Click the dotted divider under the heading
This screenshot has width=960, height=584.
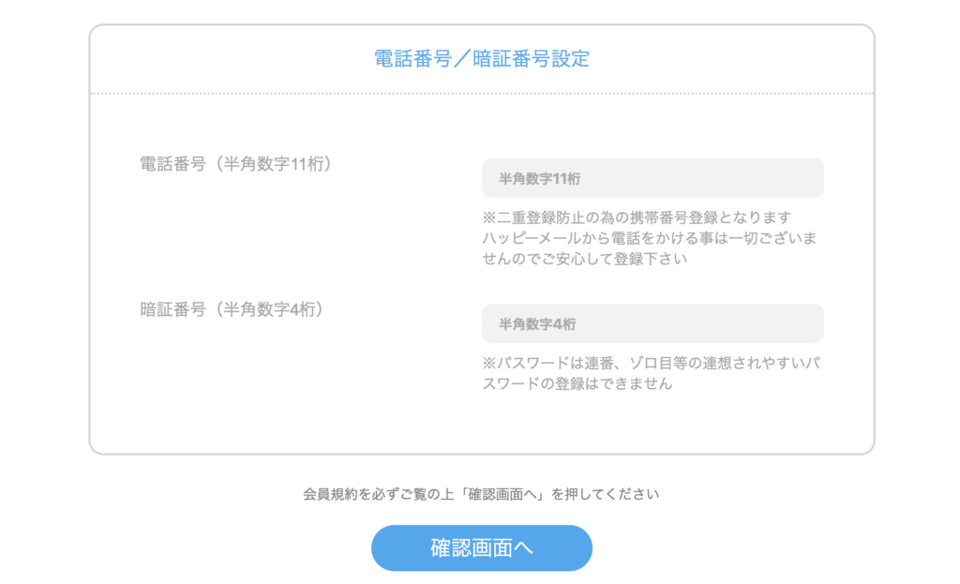[481, 94]
